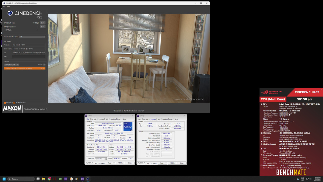Click Validate in right CPU-Z window
Viewport: 323px width, 182px height.
click(x=172, y=163)
